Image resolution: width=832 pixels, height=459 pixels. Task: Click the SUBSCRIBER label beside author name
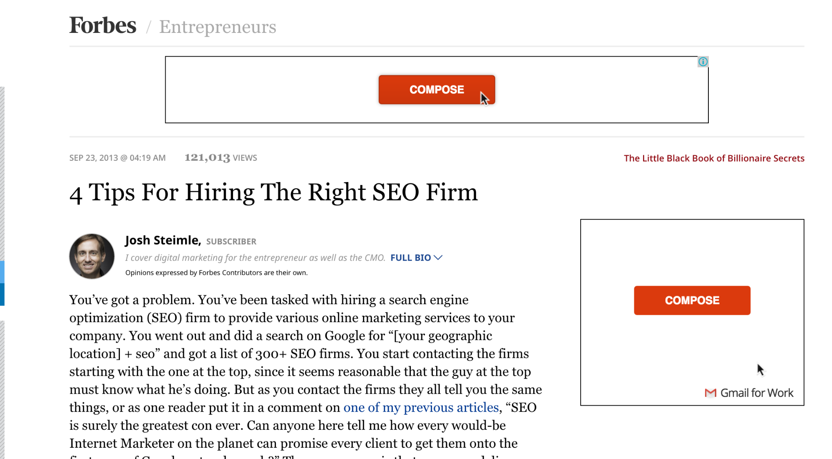pos(231,242)
